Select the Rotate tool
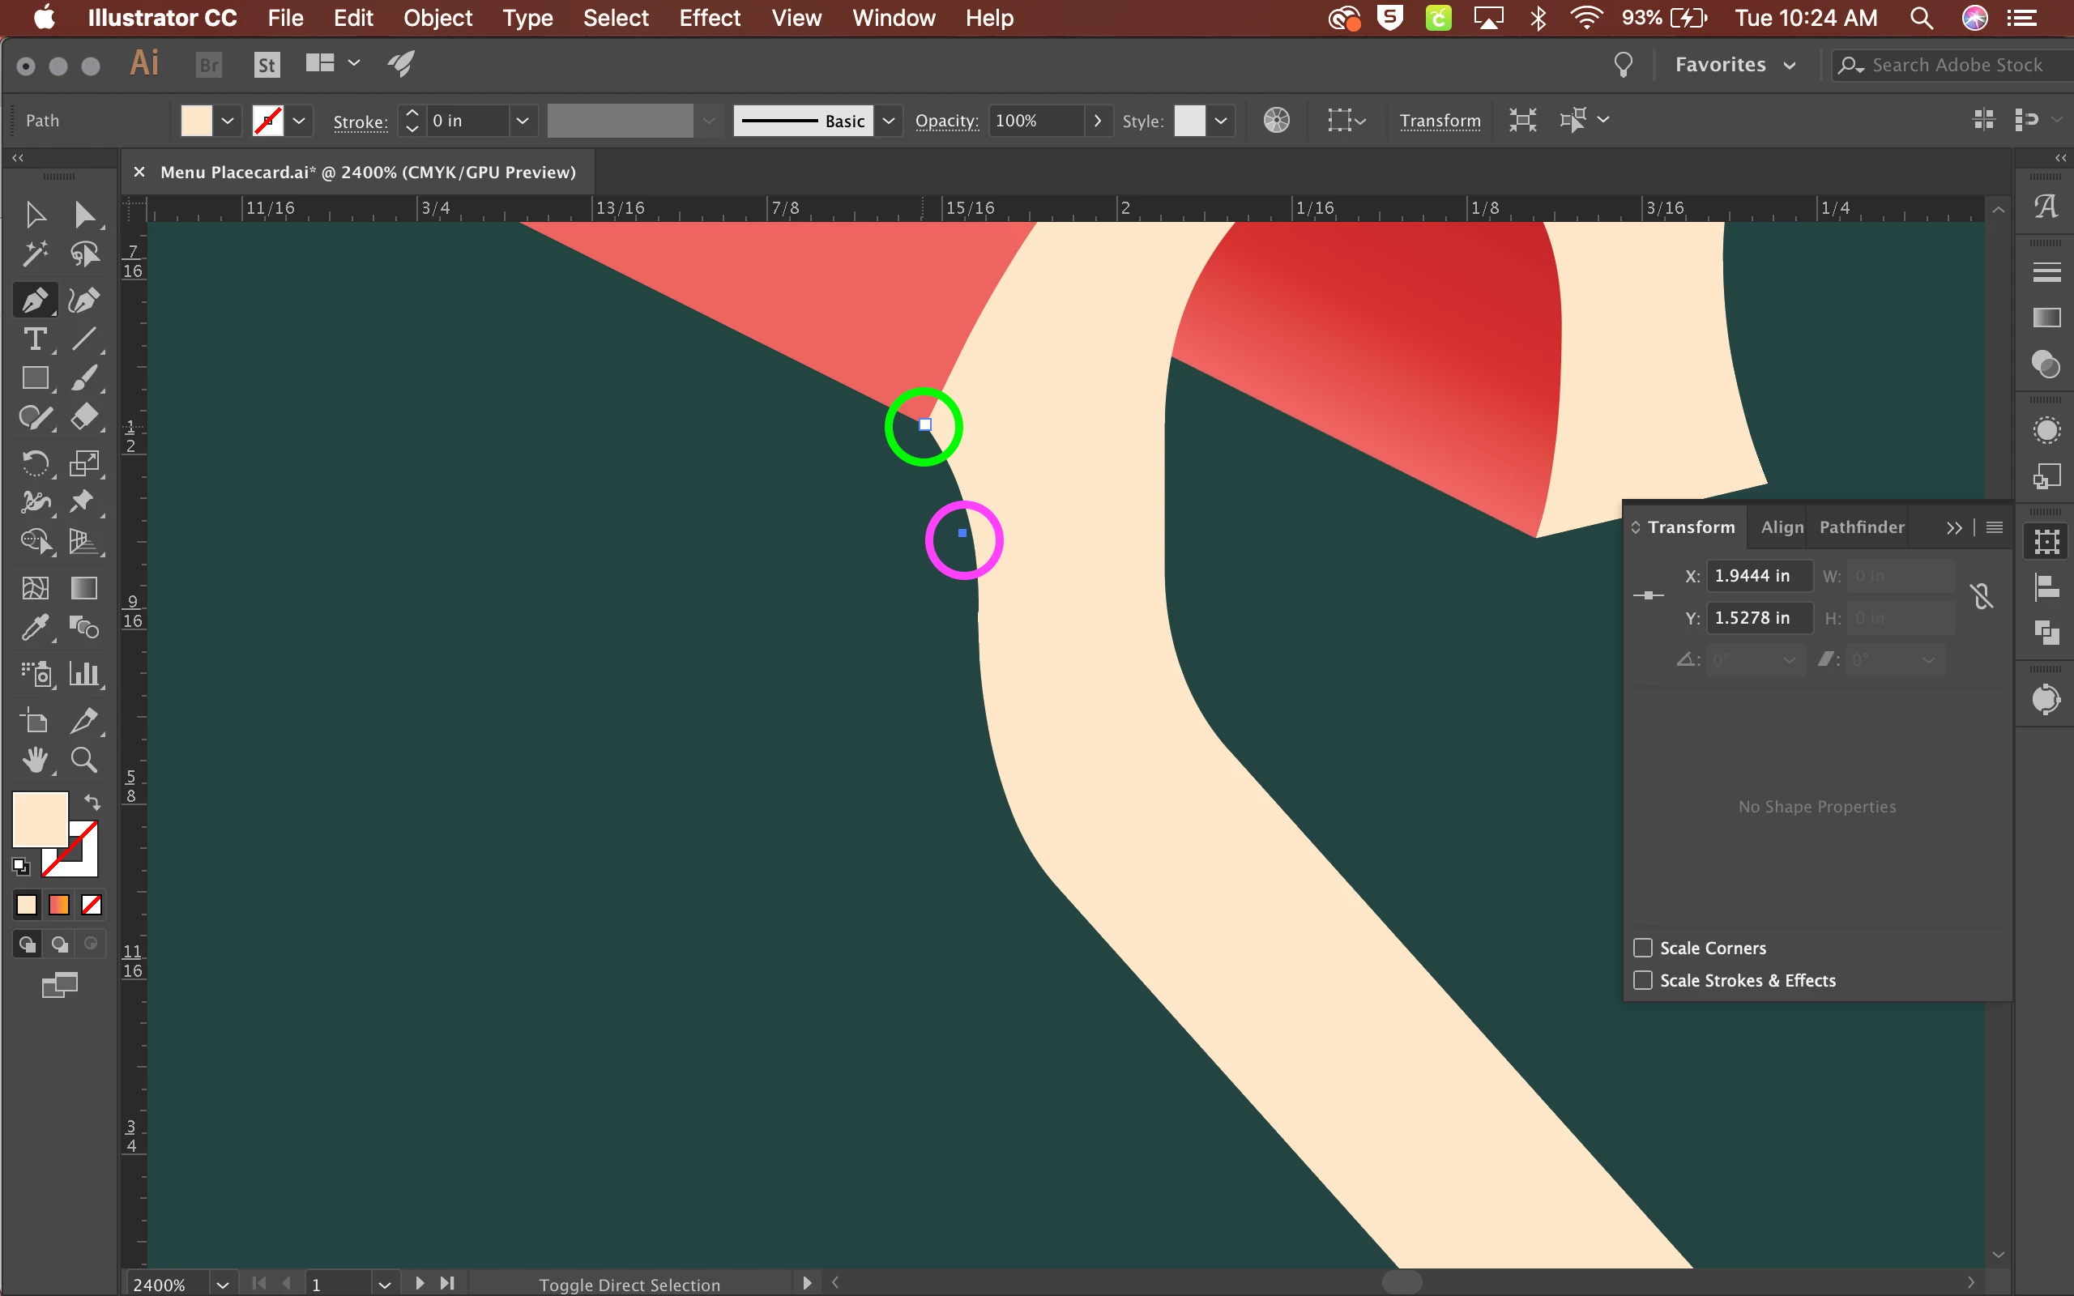 coord(34,463)
